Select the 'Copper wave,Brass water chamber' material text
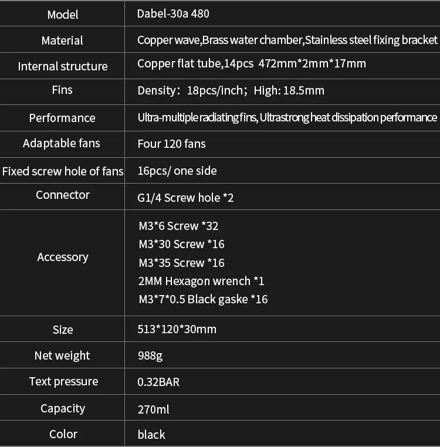This screenshot has width=440, height=447. click(x=220, y=40)
